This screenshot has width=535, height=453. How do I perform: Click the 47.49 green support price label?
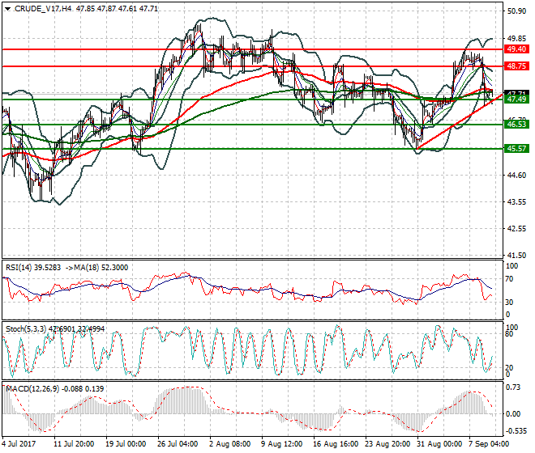tap(516, 99)
